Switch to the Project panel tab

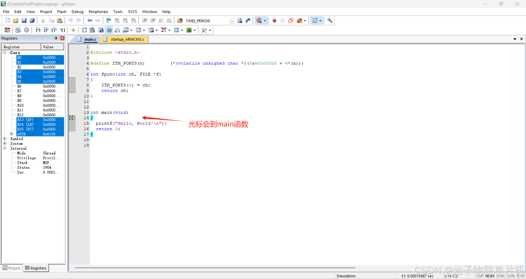pyautogui.click(x=12, y=268)
